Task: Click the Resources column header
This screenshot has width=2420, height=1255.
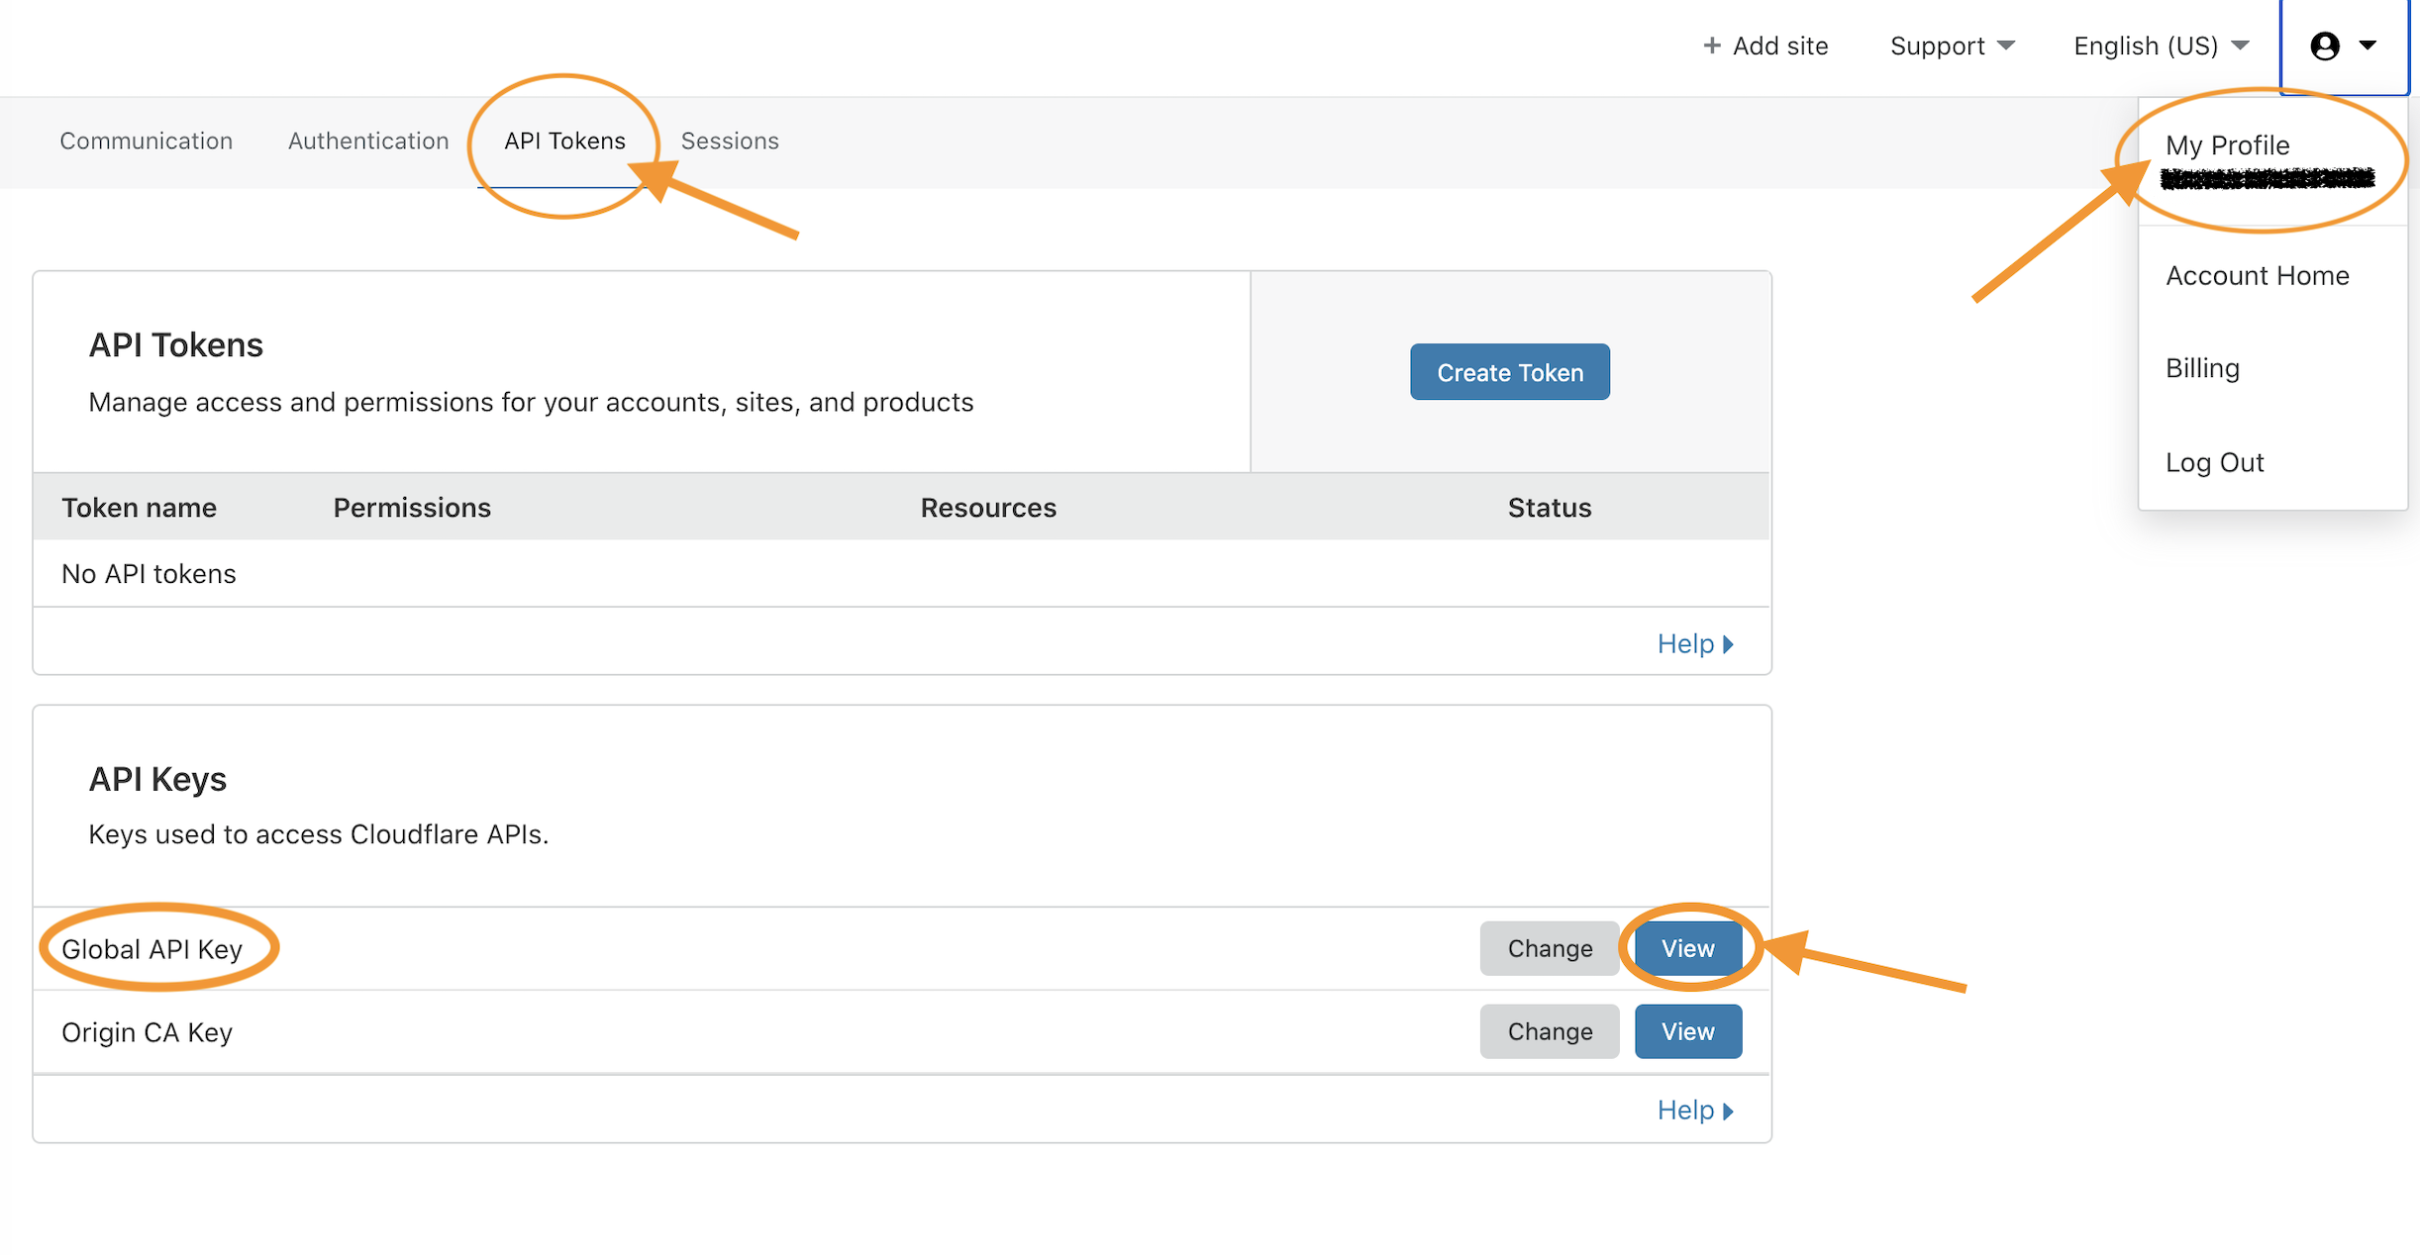Action: click(988, 508)
